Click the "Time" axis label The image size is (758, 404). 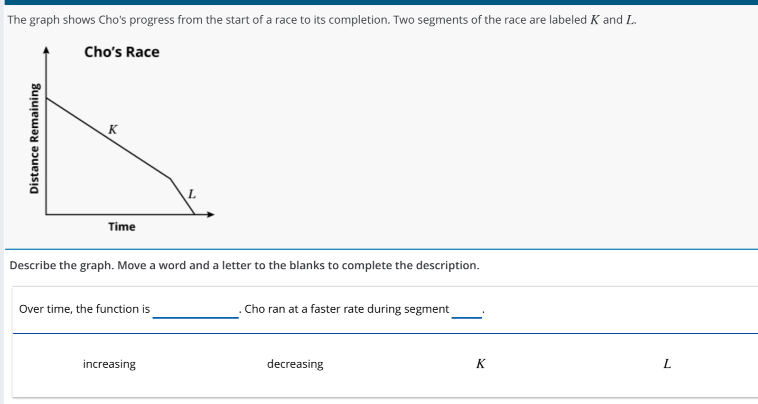point(122,227)
